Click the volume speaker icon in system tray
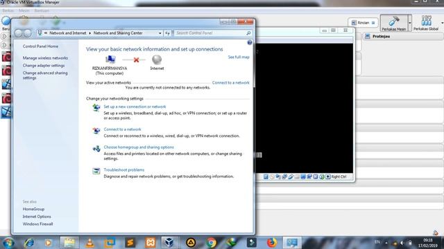Image resolution: width=444 pixels, height=249 pixels. click(402, 243)
